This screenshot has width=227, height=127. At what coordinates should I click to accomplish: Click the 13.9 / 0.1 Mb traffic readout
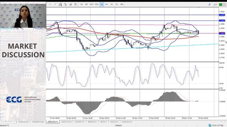(217, 126)
